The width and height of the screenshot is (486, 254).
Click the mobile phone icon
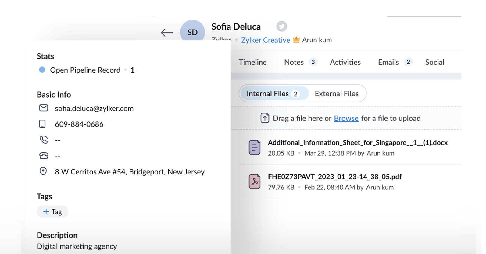click(43, 124)
